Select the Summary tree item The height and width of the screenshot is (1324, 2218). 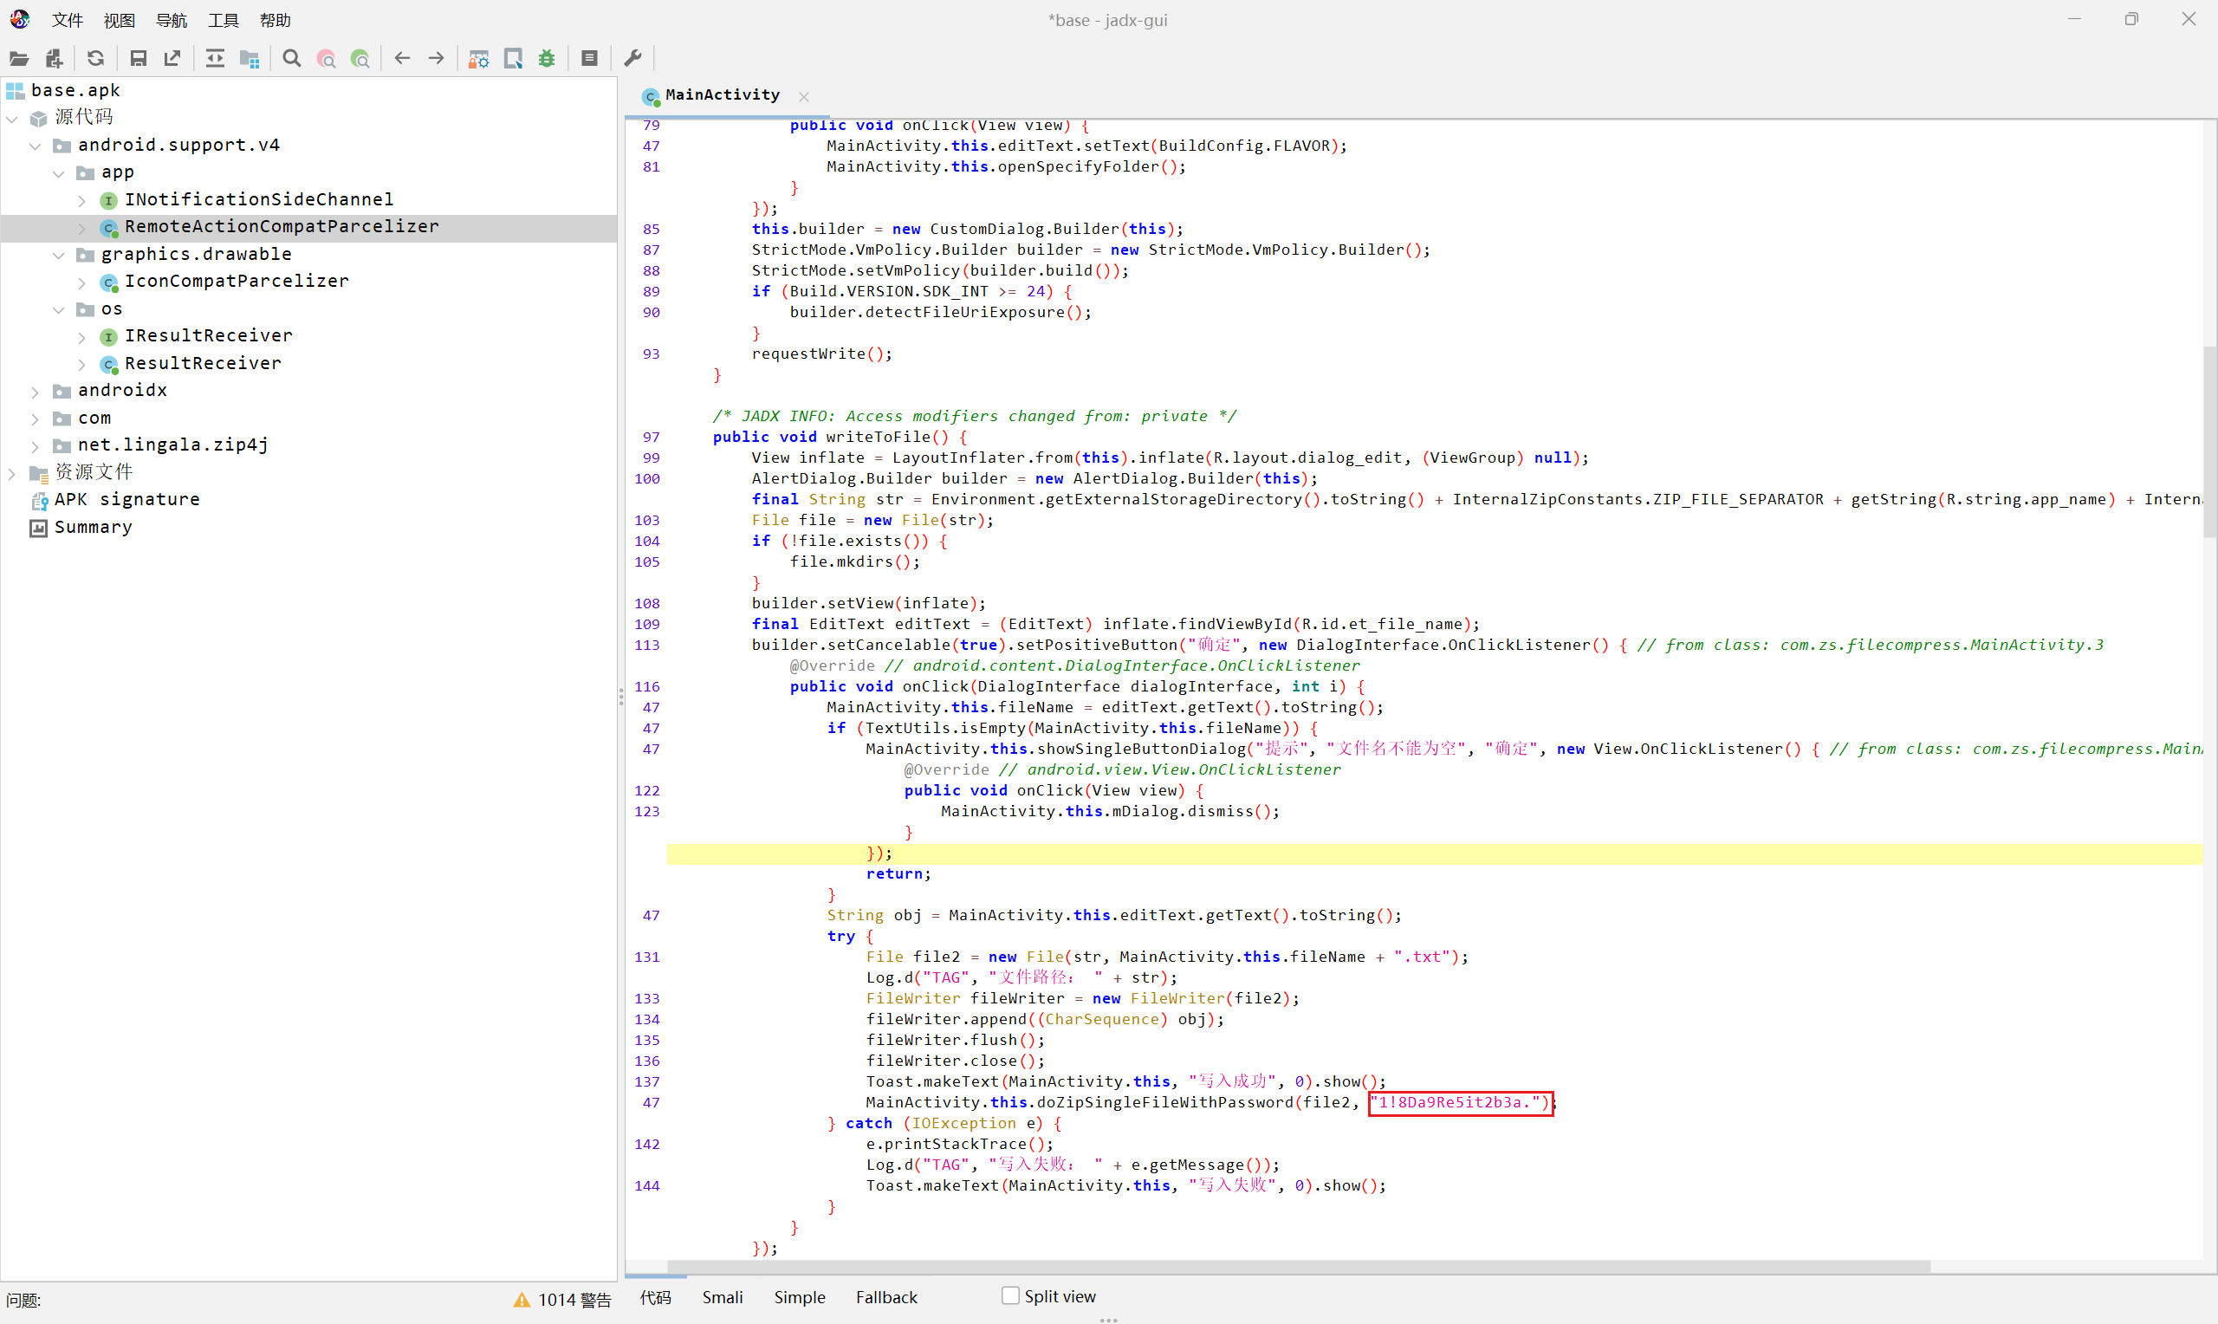(x=94, y=528)
